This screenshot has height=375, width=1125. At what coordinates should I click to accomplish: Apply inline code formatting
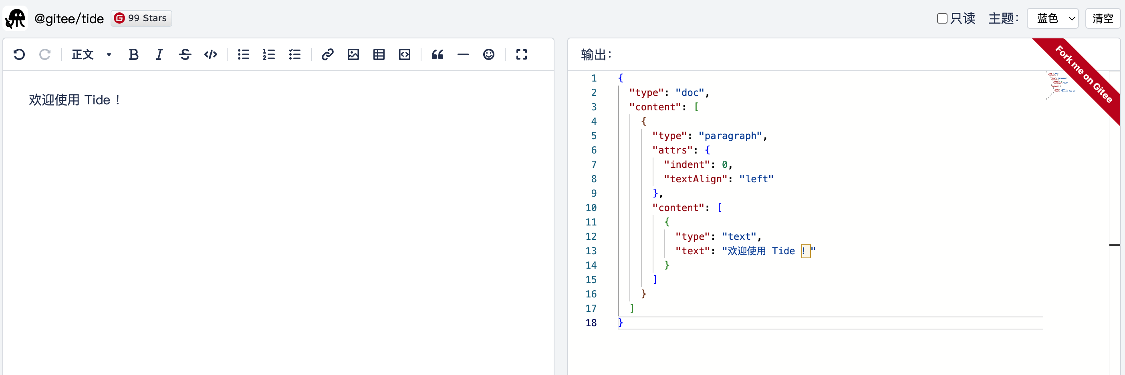211,54
